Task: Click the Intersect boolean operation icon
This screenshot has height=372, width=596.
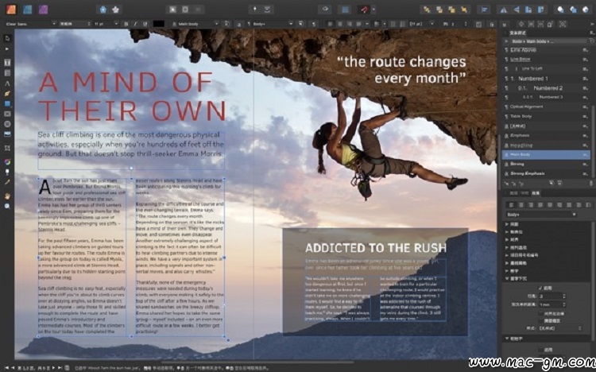Action: coord(586,10)
